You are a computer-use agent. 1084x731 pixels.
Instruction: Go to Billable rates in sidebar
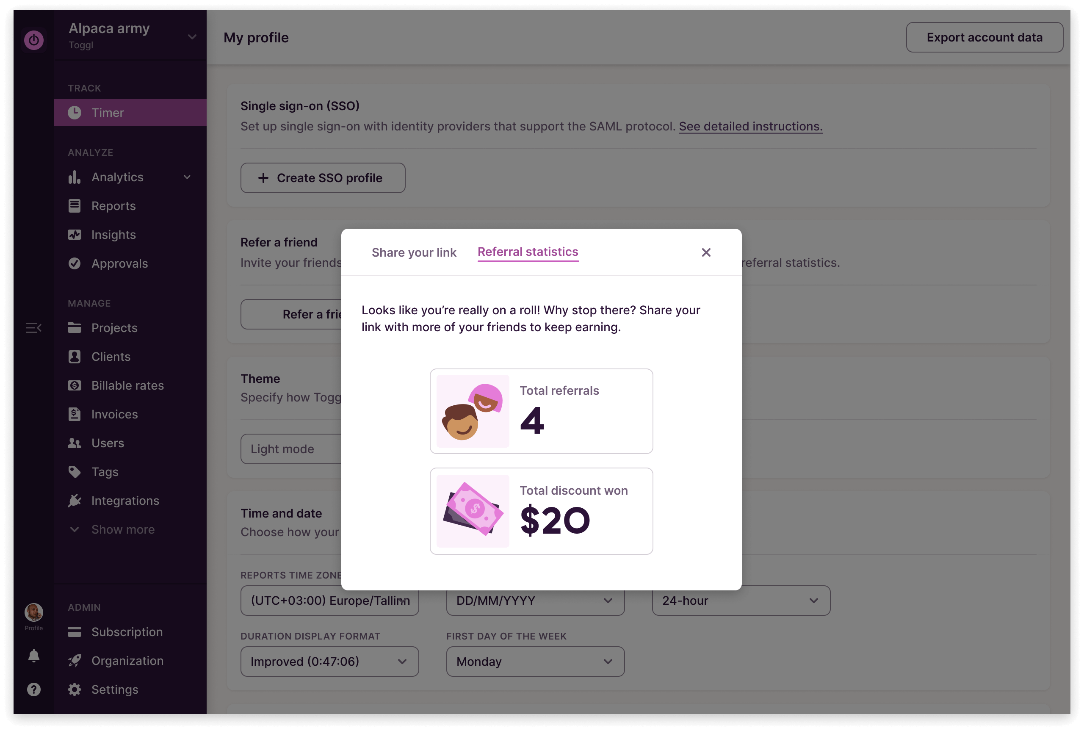pyautogui.click(x=127, y=385)
